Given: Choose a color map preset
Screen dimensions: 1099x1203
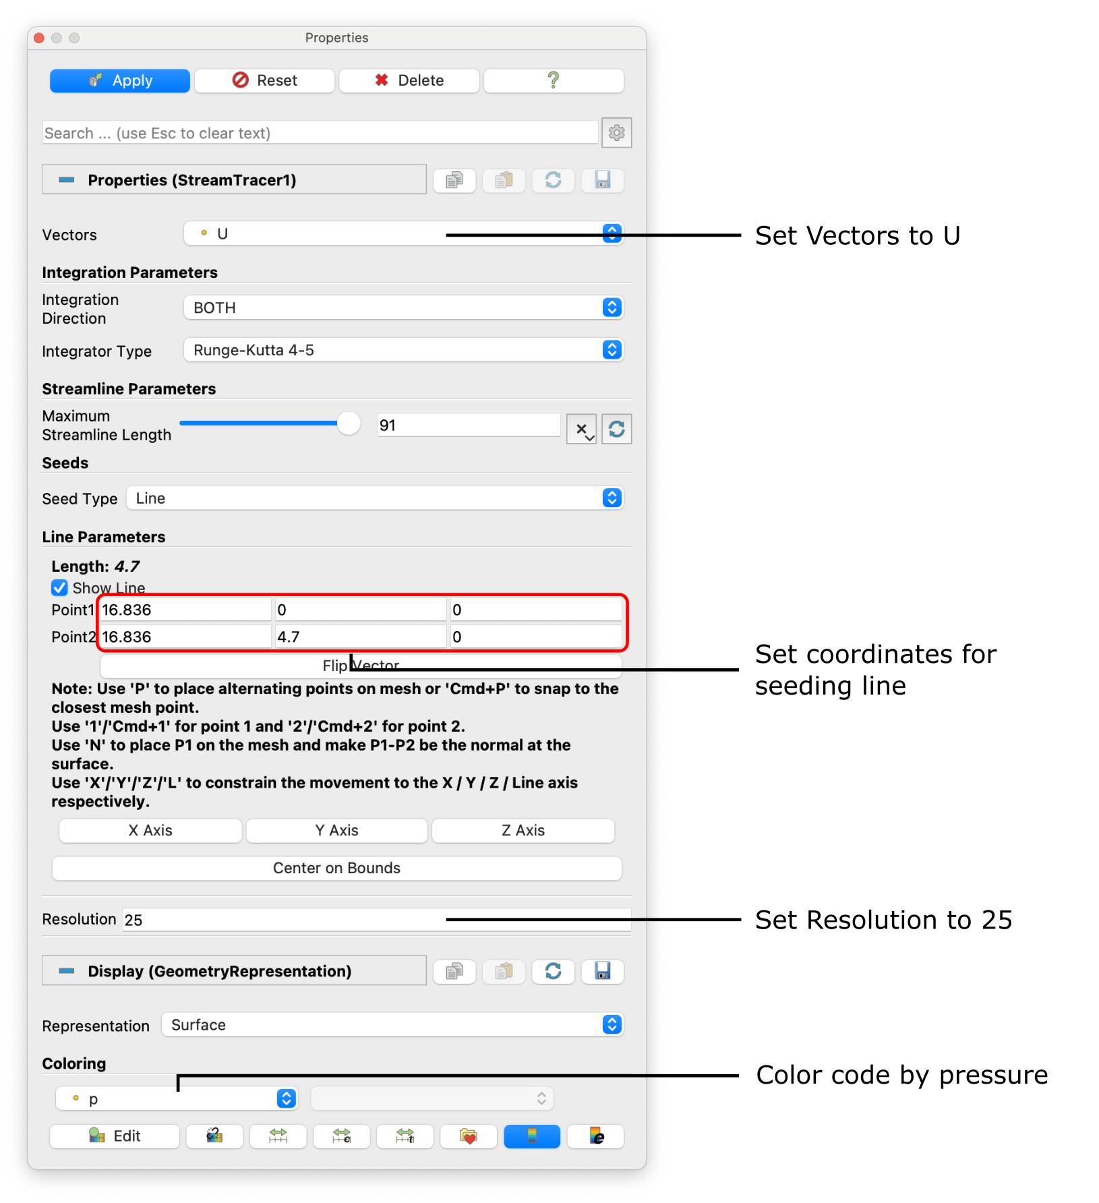Looking at the screenshot, I should [x=468, y=1136].
